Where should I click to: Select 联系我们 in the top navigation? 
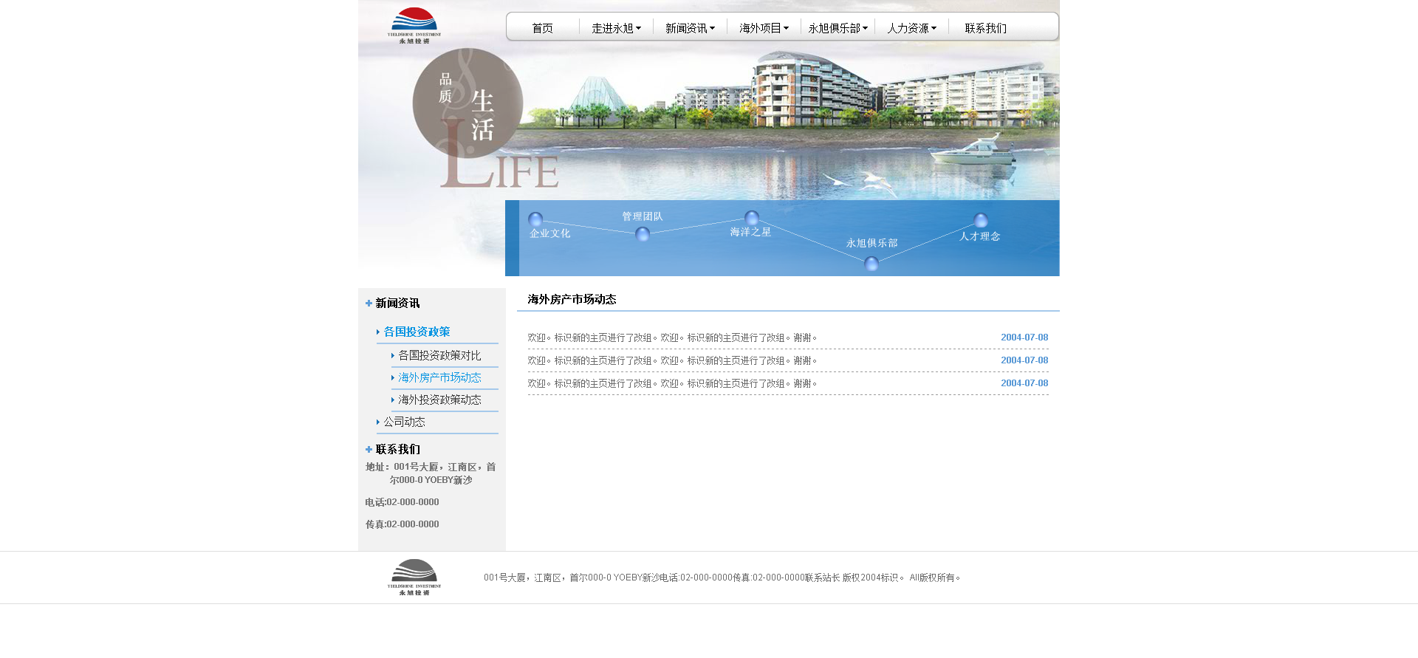click(x=985, y=28)
